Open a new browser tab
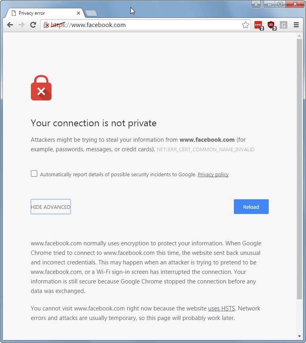Screen dimensions: 306x343 click(91, 13)
